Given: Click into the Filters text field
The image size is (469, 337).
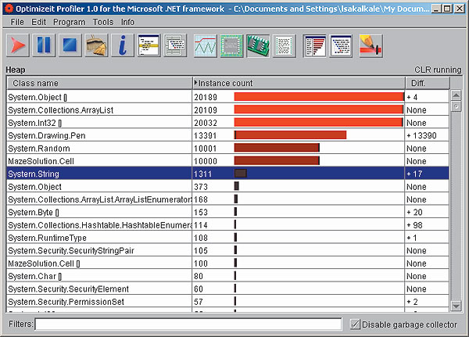Looking at the screenshot, I should (188, 324).
